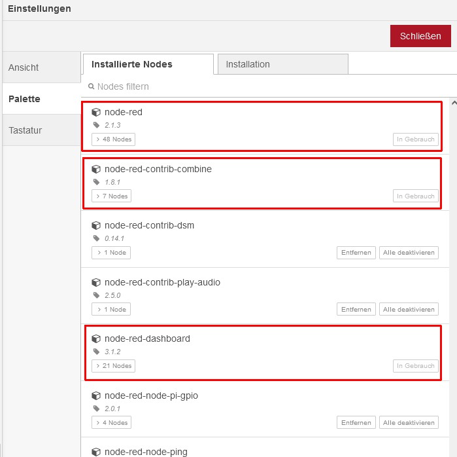The height and width of the screenshot is (457, 457).
Task: Expand the 7 Nodes list of node-red-contrib-combine
Action: click(x=111, y=196)
